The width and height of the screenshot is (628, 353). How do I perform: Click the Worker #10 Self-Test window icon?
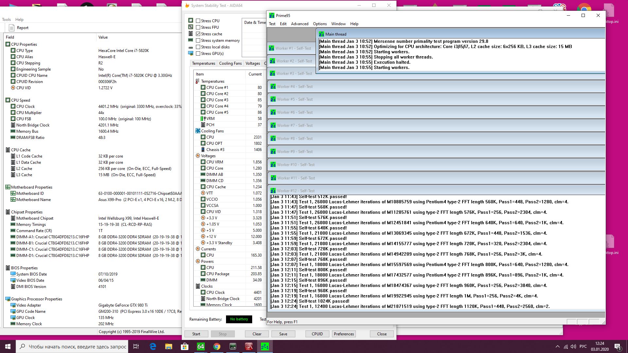[x=273, y=165]
